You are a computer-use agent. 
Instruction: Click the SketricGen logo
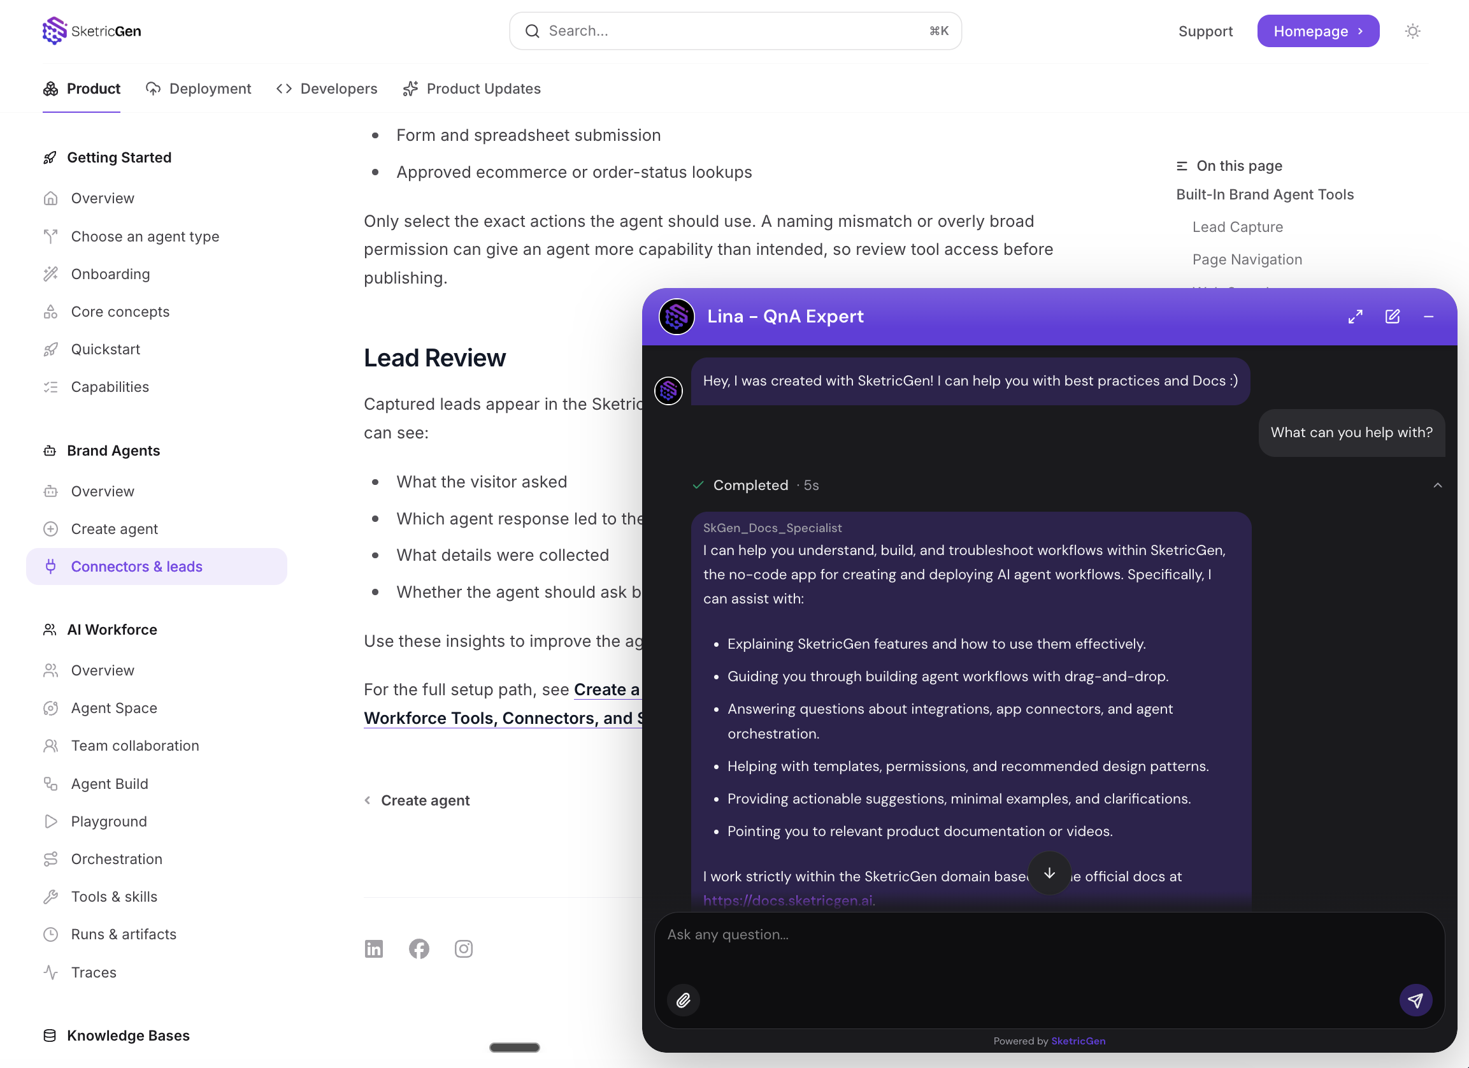pos(91,31)
